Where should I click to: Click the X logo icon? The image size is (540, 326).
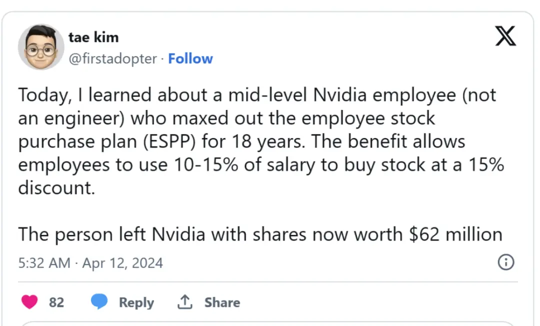(x=505, y=36)
